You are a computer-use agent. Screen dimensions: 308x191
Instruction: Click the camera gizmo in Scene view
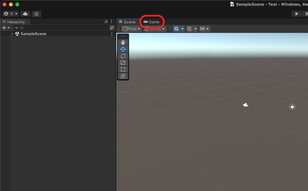(245, 105)
